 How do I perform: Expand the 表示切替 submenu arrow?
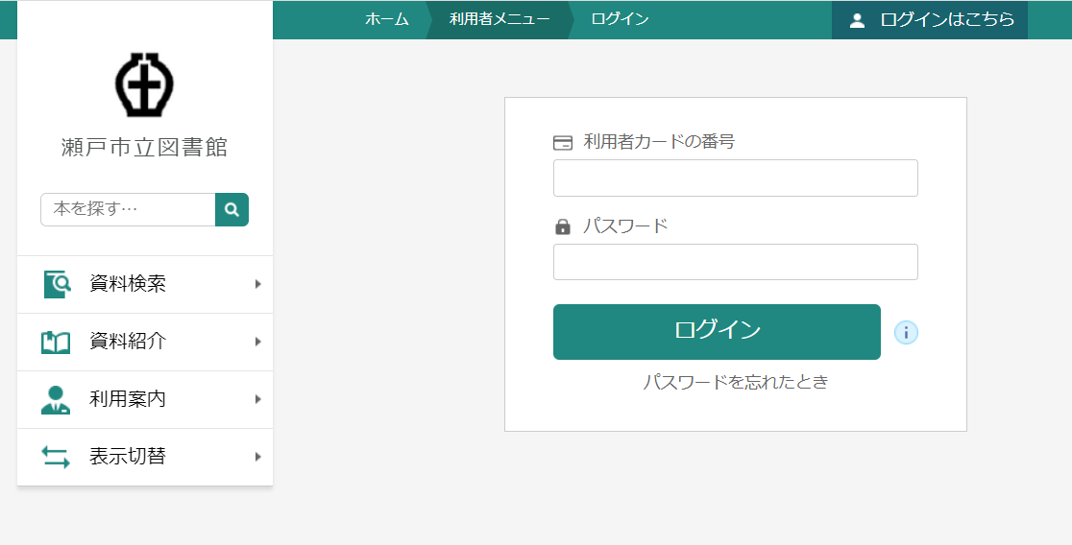click(257, 456)
